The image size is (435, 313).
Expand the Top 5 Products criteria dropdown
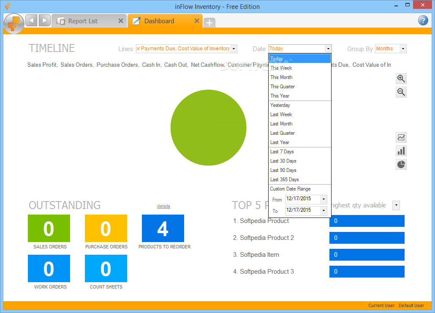(396, 205)
